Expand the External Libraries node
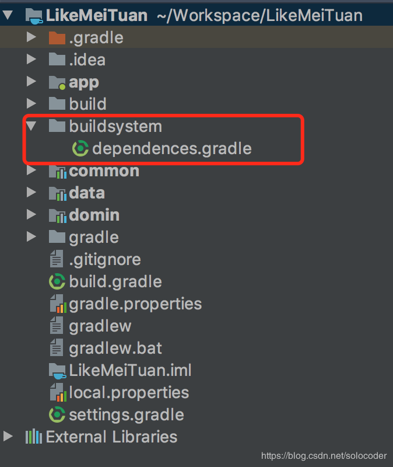 pyautogui.click(x=8, y=436)
